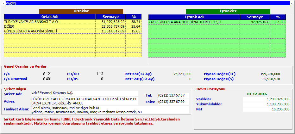Click the Yükümlülükler label
Image resolution: width=295 pixels, height=134 pixels.
[x=209, y=104]
